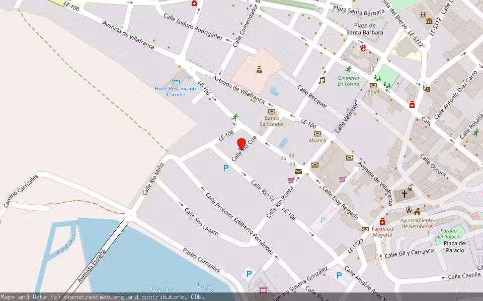Click the Camino Carrizales label
This screenshot has height=301, width=483.
click(21, 191)
